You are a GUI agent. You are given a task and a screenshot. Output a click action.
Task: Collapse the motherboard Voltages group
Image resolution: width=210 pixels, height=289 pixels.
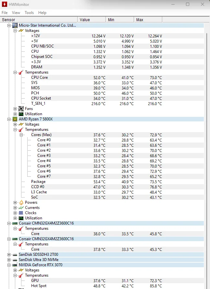[15, 31]
